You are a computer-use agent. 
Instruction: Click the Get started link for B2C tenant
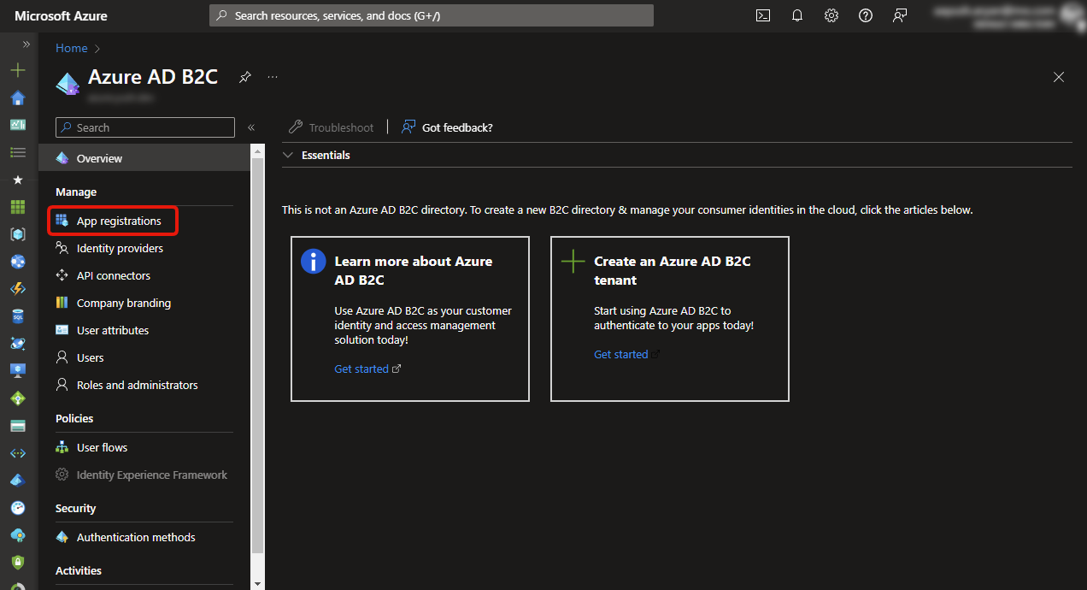[x=620, y=353]
